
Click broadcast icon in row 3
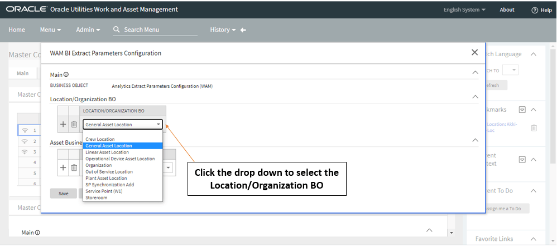[x=25, y=152]
